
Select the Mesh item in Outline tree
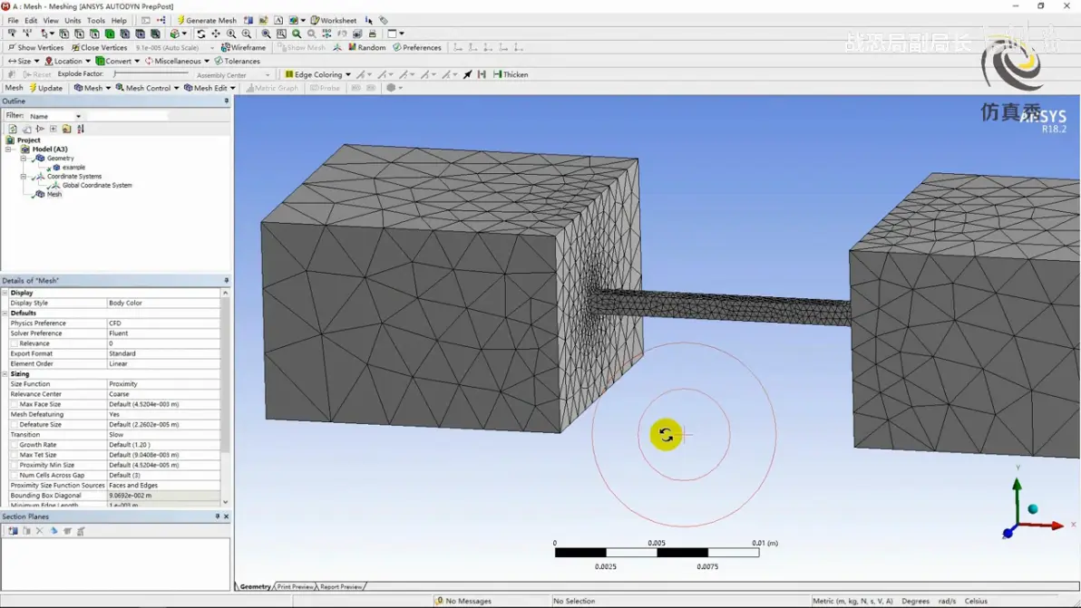(x=54, y=195)
